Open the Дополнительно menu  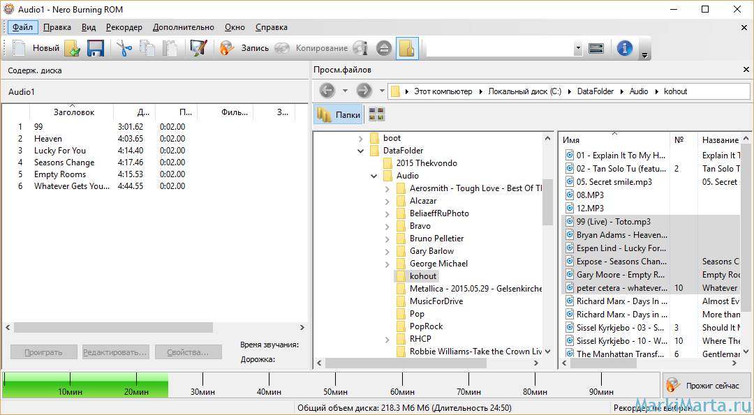[x=183, y=27]
